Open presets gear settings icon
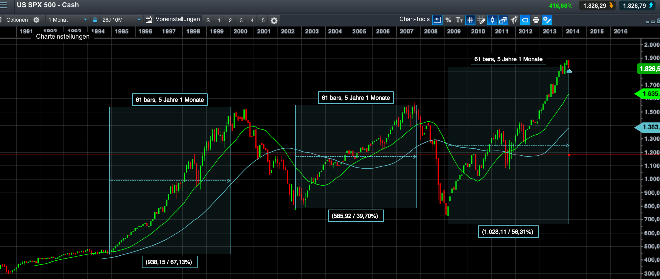The width and height of the screenshot is (660, 279). point(274,20)
